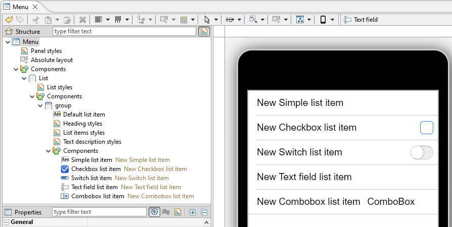This screenshot has height=227, width=452.
Task: Click collapse all minus icon in Properties
Action: [x=204, y=212]
